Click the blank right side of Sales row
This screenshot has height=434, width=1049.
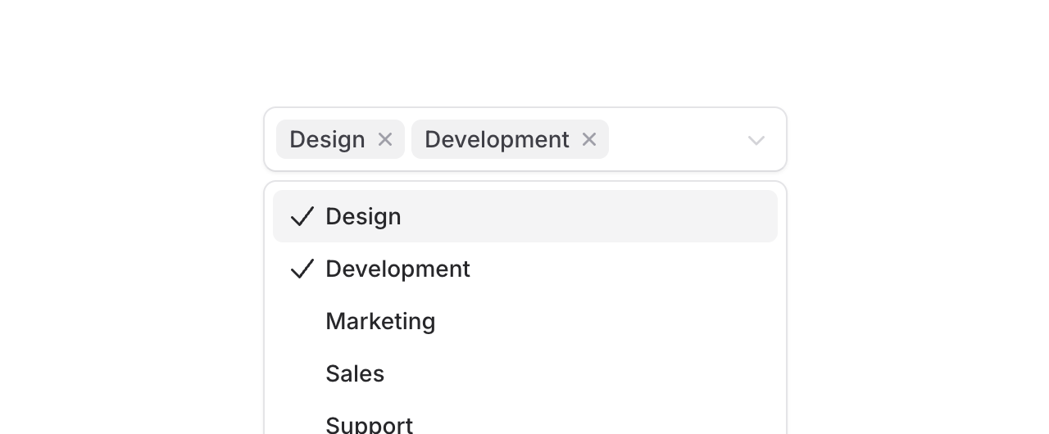click(656, 373)
